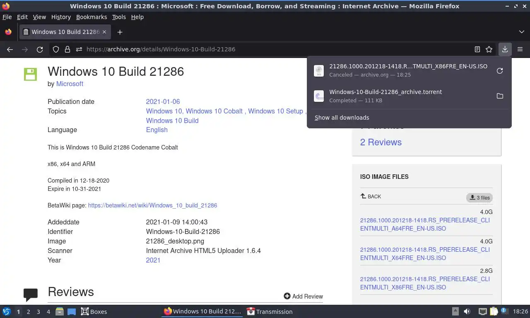Viewport: 530px width, 318px height.
Task: Open the Microsoft author link
Action: (x=70, y=84)
